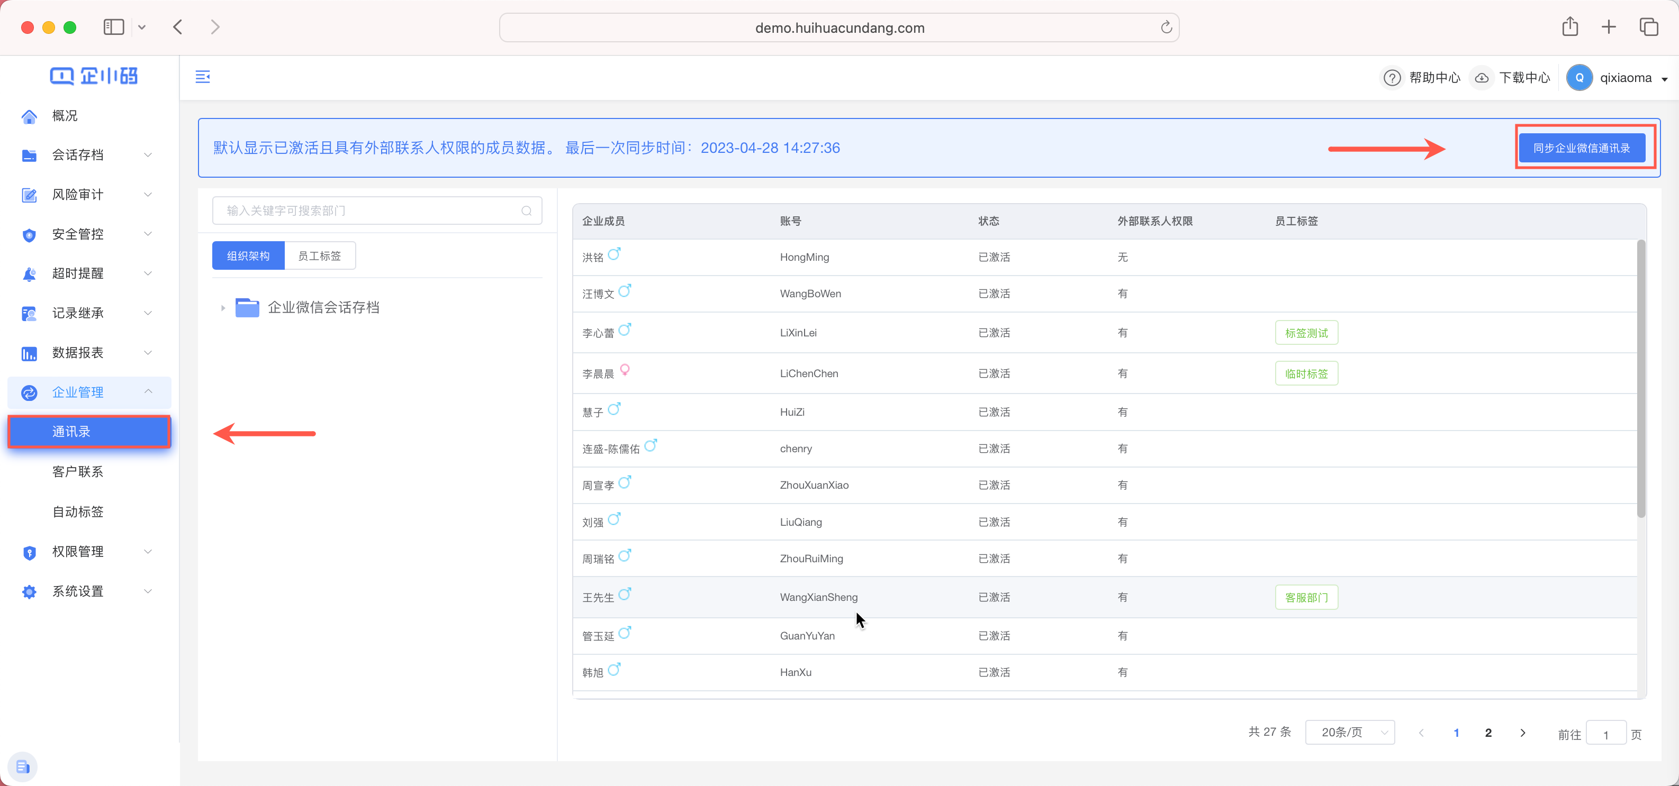Reload the page using refresh icon
This screenshot has width=1679, height=786.
pos(1166,28)
